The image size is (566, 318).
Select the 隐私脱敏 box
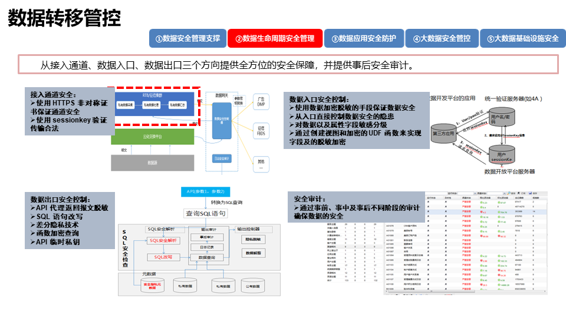point(253,240)
